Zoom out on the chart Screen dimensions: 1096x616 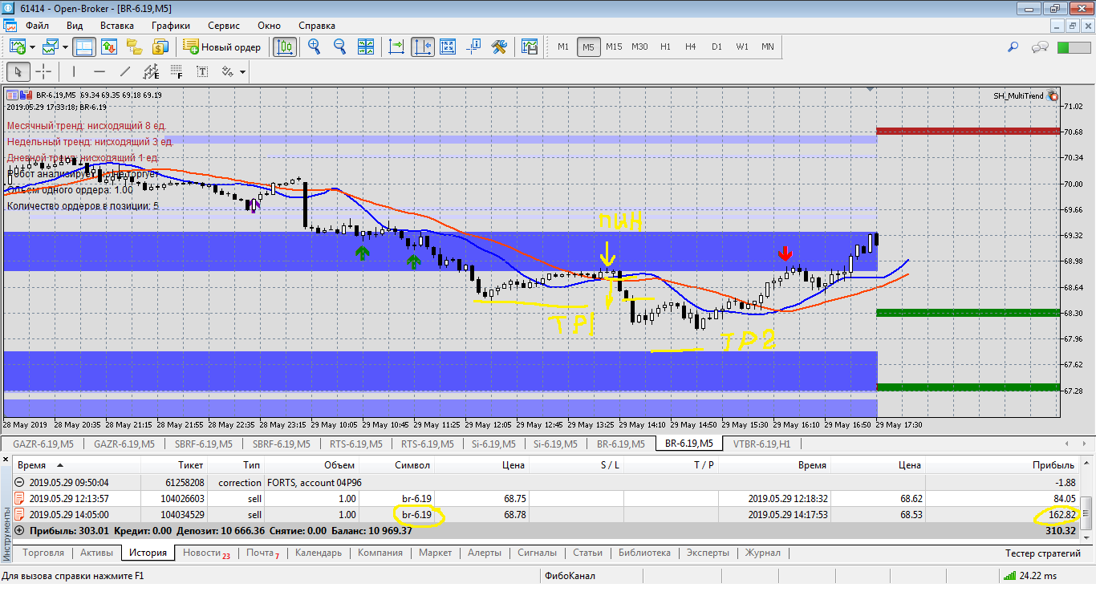[339, 47]
